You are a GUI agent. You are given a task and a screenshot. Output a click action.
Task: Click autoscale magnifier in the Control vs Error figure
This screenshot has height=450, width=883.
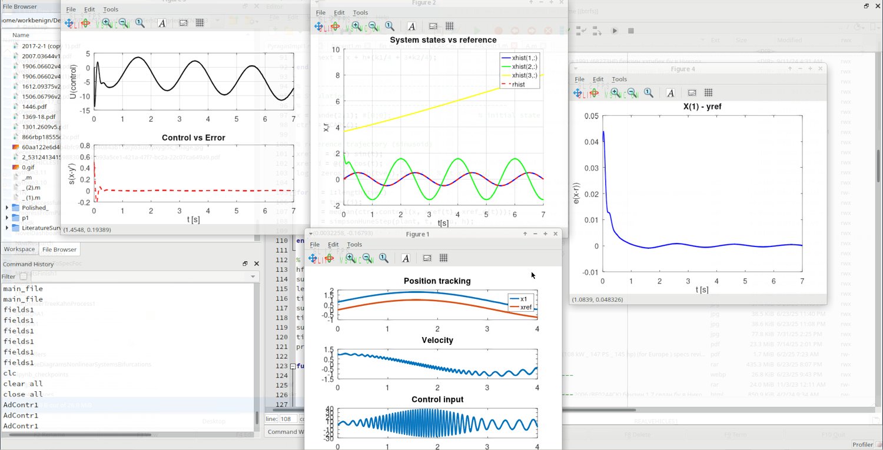click(140, 23)
